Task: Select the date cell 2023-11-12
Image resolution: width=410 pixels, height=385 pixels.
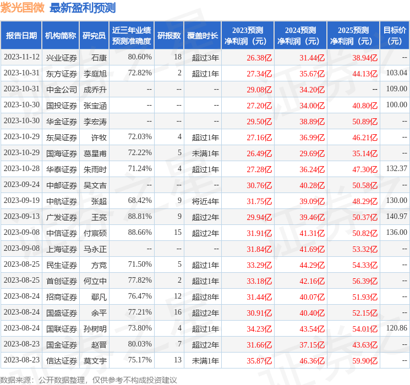Action: 21,57
